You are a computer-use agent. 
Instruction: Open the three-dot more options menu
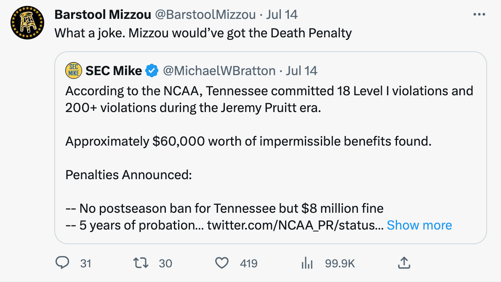click(479, 15)
